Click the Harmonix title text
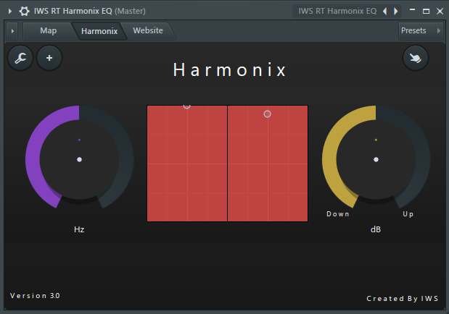The width and height of the screenshot is (449, 314). pos(230,69)
